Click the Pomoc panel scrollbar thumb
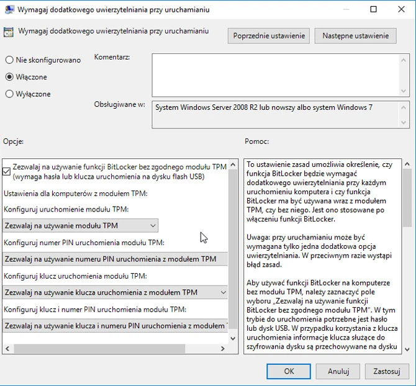The image size is (416, 386). point(407,198)
